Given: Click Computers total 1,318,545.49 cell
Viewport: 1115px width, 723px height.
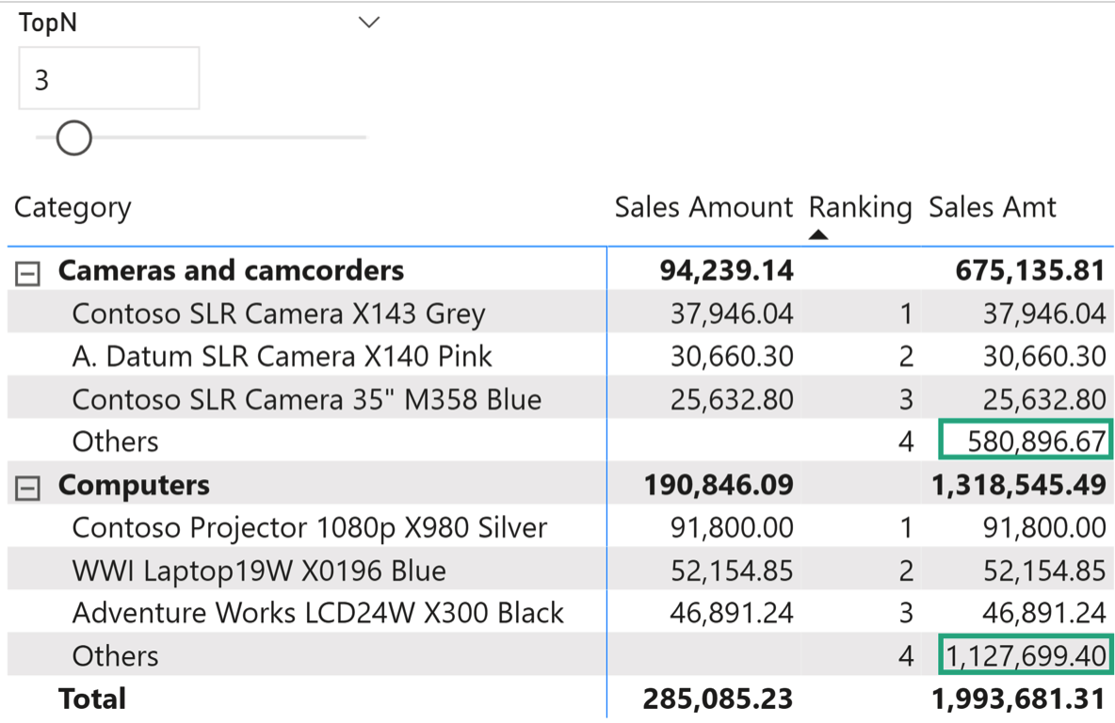Looking at the screenshot, I should point(1016,485).
